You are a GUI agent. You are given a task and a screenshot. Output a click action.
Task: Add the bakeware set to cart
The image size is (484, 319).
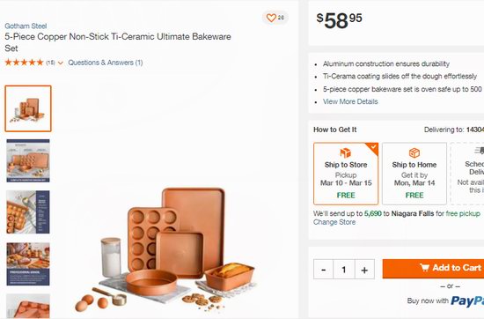pyautogui.click(x=433, y=269)
